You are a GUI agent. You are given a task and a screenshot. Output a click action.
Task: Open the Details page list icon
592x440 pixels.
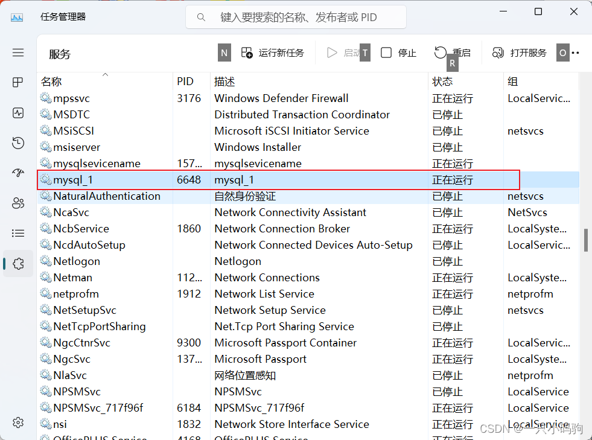[18, 234]
